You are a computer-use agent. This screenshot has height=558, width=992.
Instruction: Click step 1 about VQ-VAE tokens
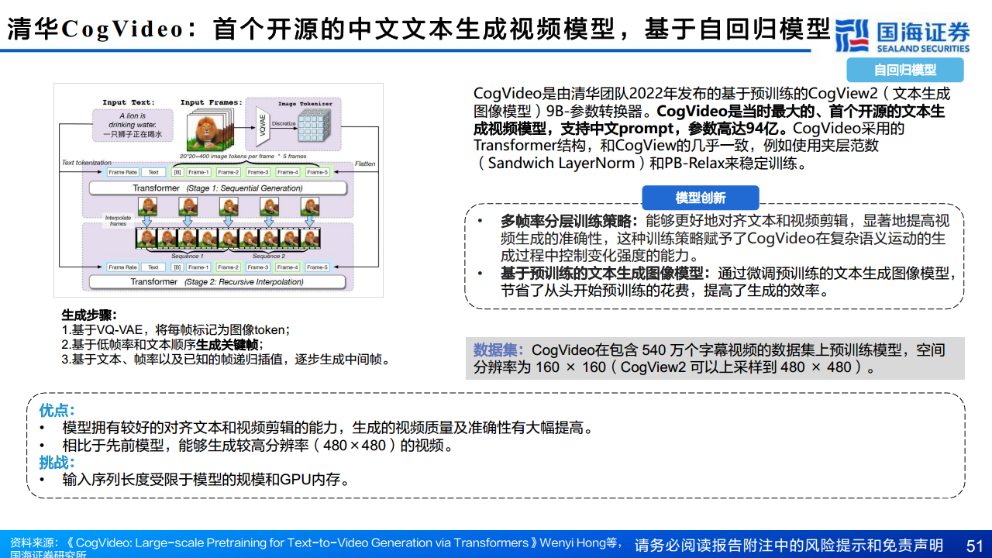(x=176, y=329)
